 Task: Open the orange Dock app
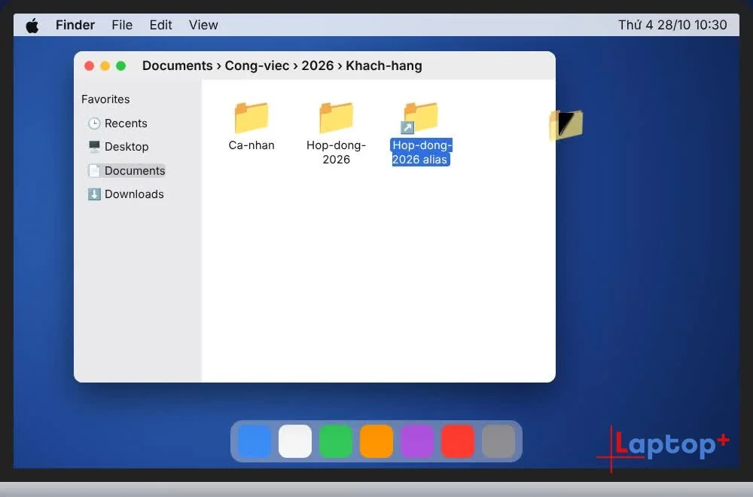pos(376,441)
